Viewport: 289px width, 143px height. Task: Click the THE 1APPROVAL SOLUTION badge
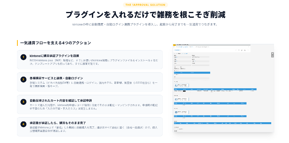coord(145,5)
